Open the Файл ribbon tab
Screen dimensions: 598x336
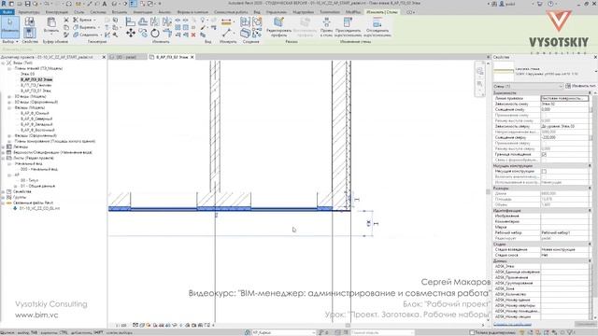tap(7, 12)
